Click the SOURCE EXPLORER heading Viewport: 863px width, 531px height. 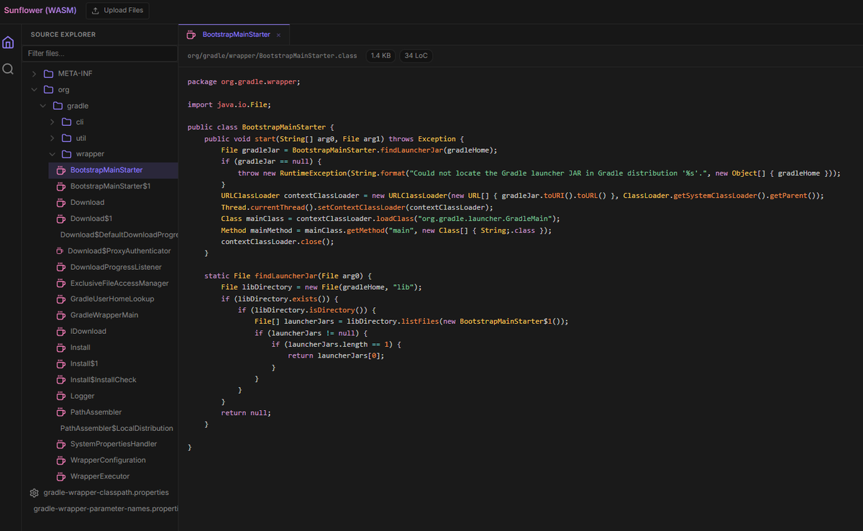point(63,35)
